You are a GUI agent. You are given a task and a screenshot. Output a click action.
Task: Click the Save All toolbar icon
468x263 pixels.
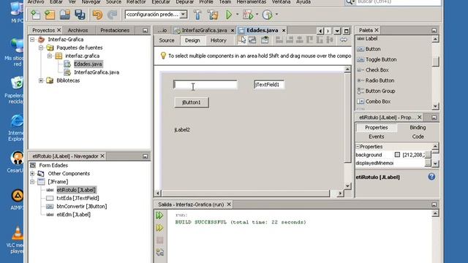[x=80, y=15]
